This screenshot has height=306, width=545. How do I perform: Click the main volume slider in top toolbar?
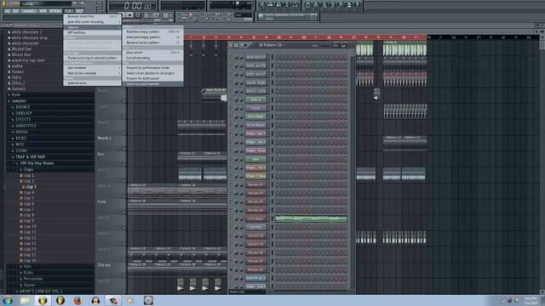pos(98,7)
